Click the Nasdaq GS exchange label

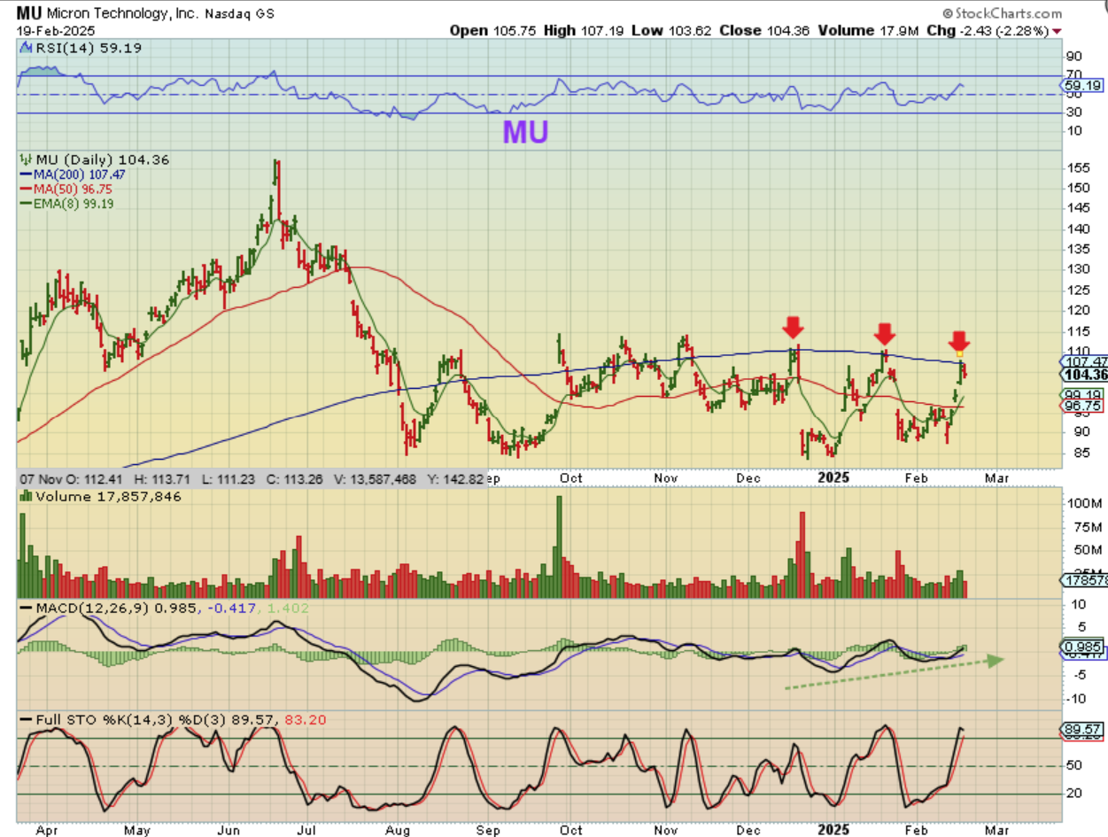pos(239,14)
